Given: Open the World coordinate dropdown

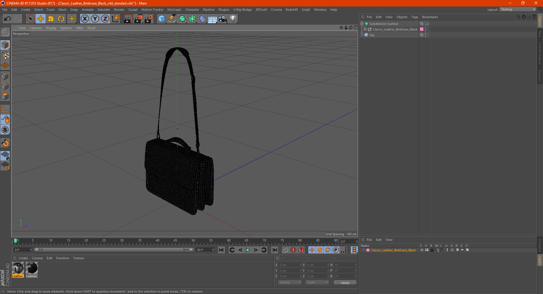Looking at the screenshot, I should (290, 282).
